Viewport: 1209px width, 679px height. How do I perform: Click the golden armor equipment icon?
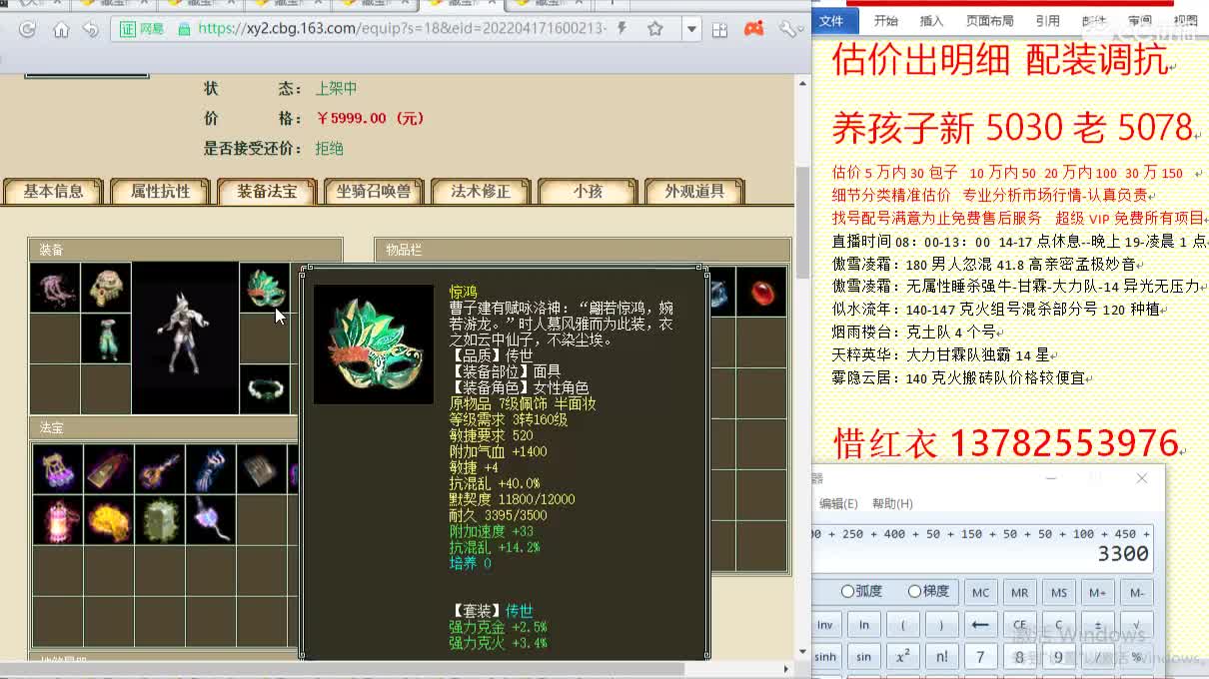(106, 288)
